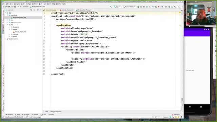Screen dimensions: 217x122
Task: Open the VCS menu
Action: pyautogui.click(x=54, y=4)
